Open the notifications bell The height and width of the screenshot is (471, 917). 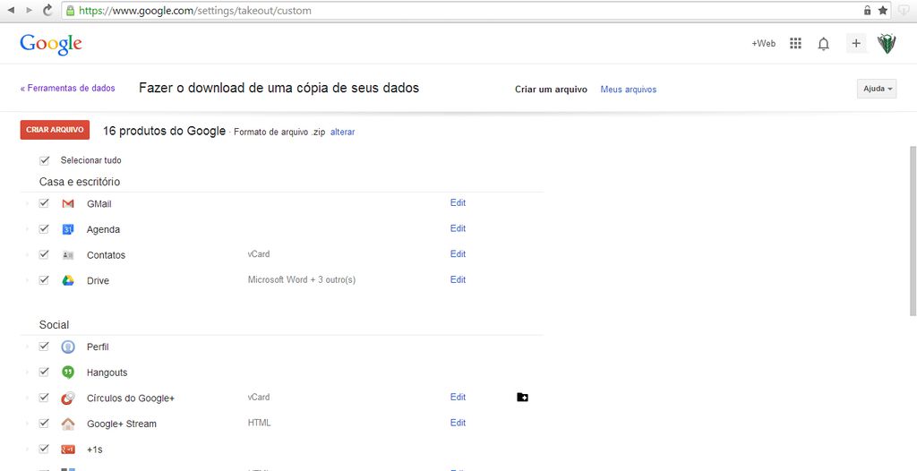[824, 44]
